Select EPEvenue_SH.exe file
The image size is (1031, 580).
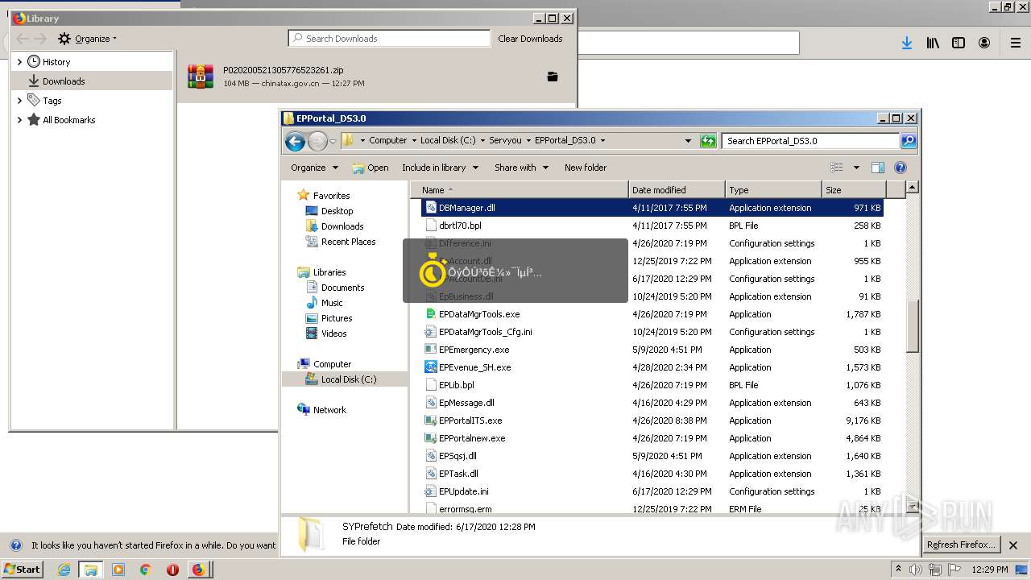click(652, 367)
